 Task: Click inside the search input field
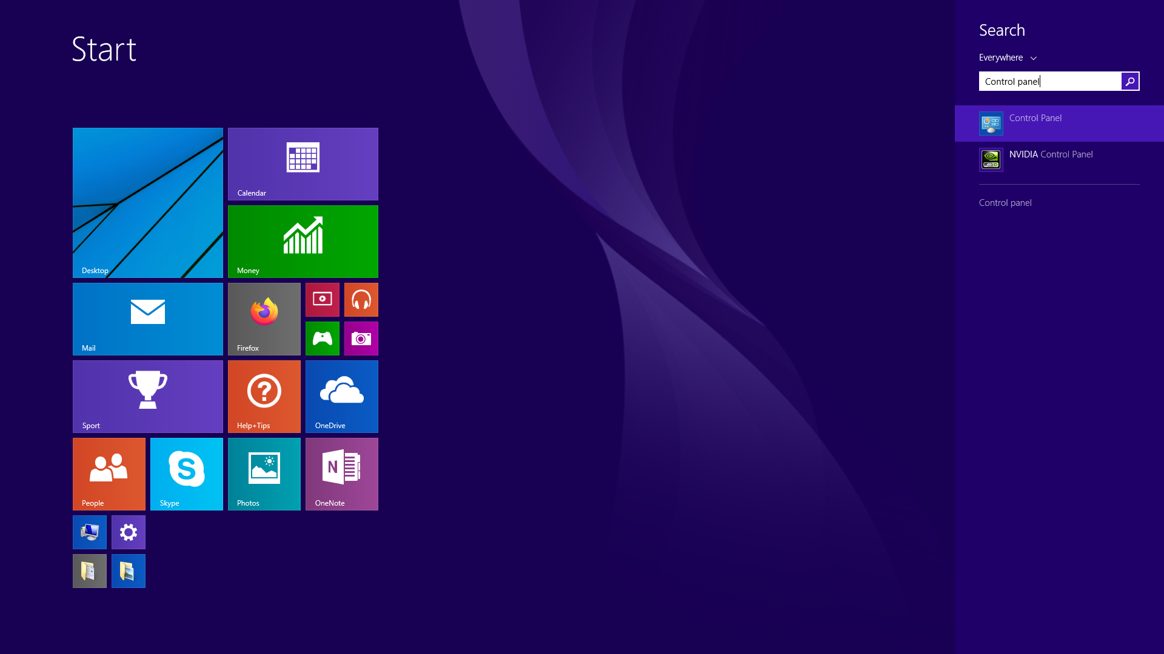pos(1050,81)
